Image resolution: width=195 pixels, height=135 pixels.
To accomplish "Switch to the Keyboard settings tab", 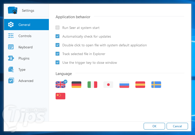I will 26,47.
